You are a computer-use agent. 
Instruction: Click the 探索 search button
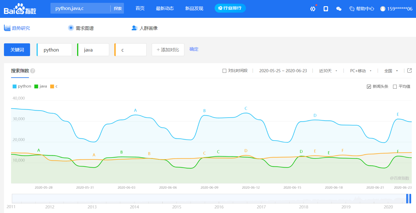(x=118, y=8)
